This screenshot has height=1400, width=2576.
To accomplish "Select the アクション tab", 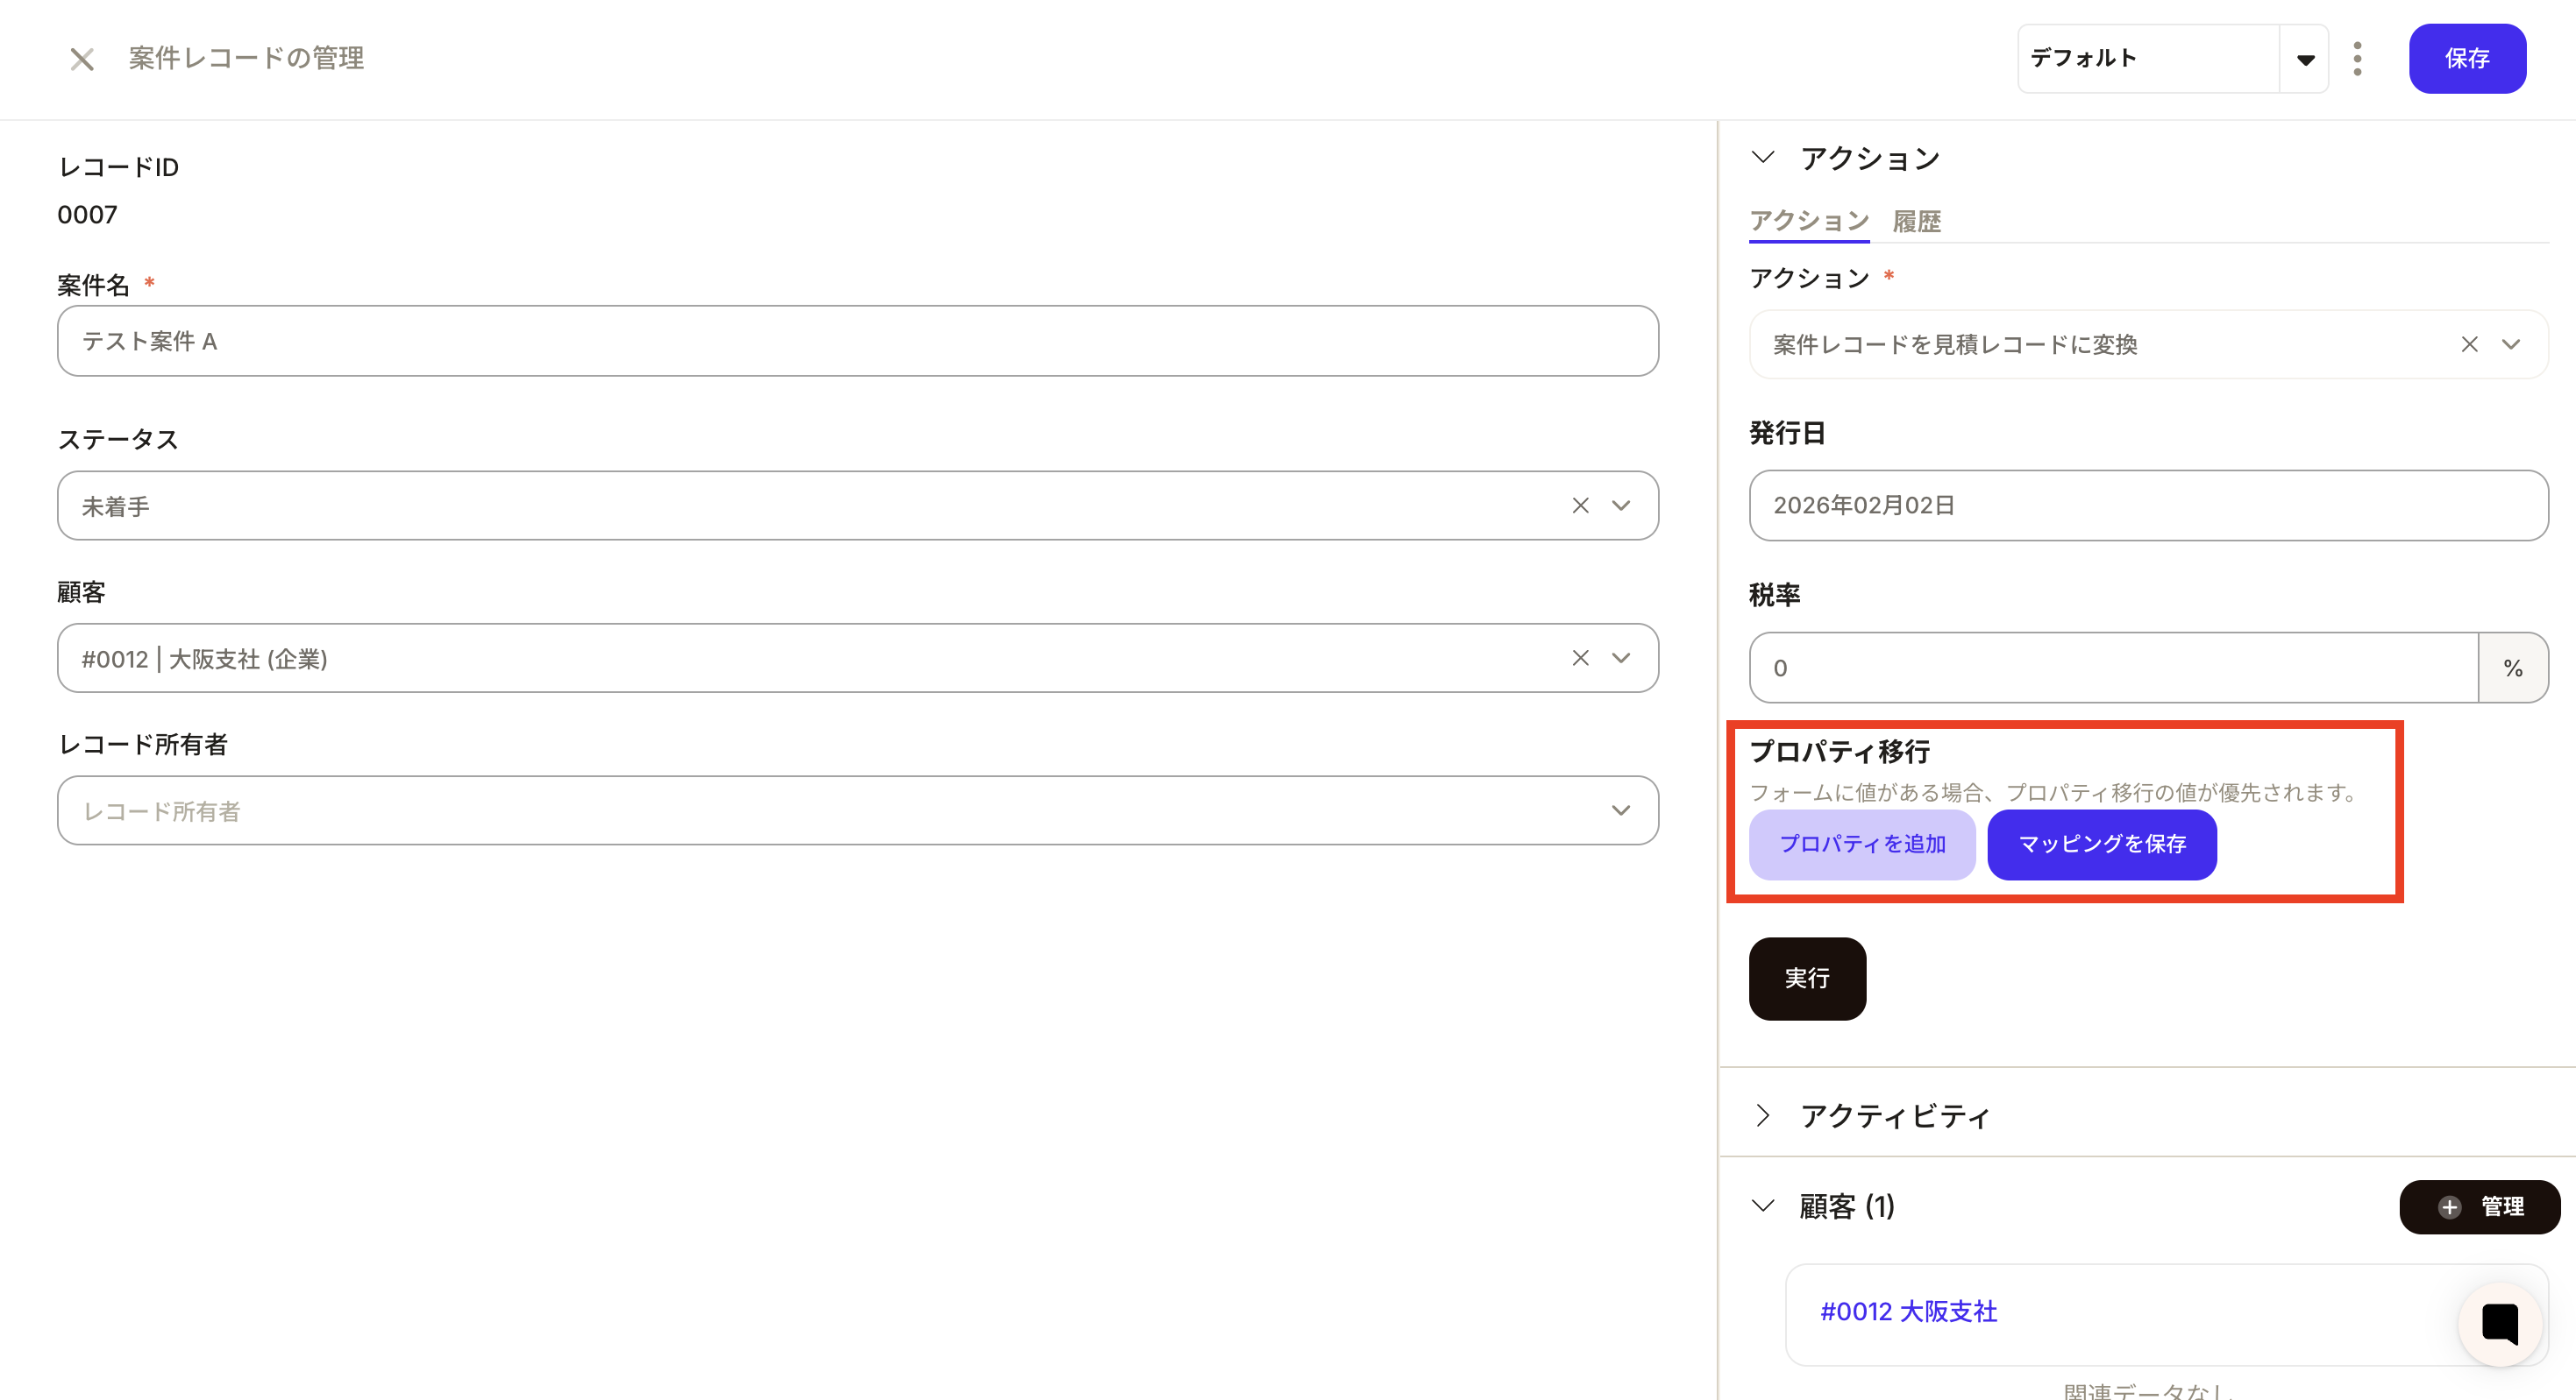I will pyautogui.click(x=1809, y=221).
